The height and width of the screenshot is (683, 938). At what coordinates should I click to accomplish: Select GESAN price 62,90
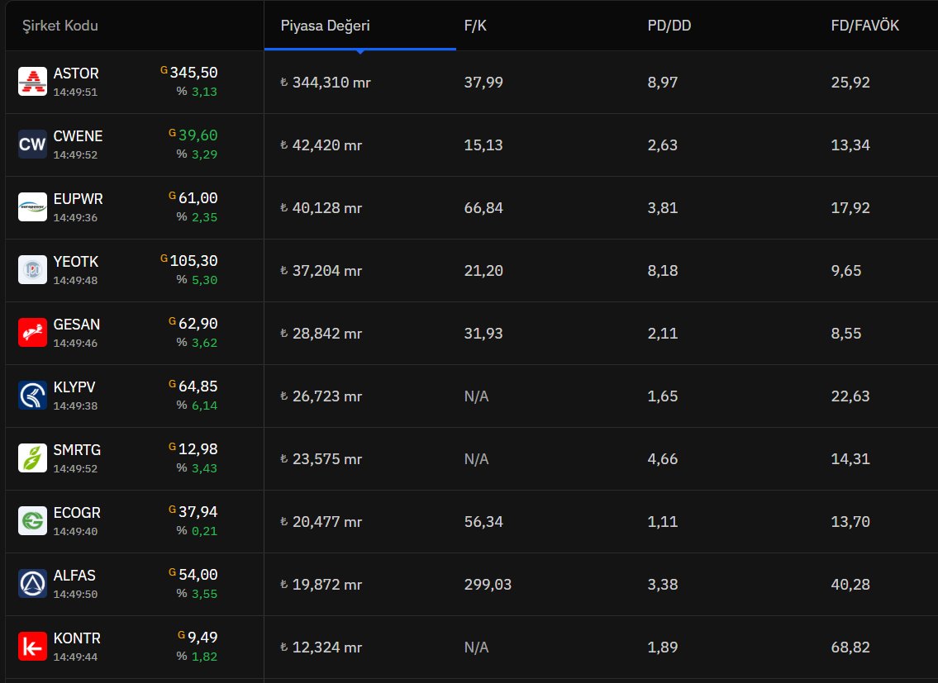coord(198,324)
